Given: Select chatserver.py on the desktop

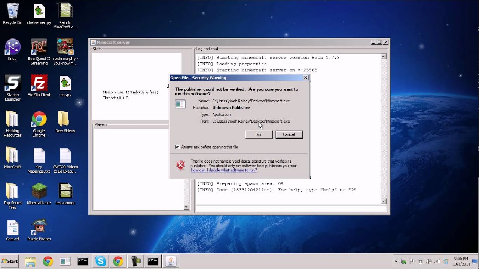Looking at the screenshot, I should [x=39, y=14].
